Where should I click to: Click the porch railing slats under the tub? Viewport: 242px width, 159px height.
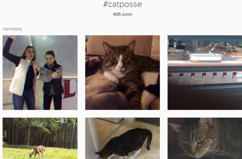click(205, 78)
